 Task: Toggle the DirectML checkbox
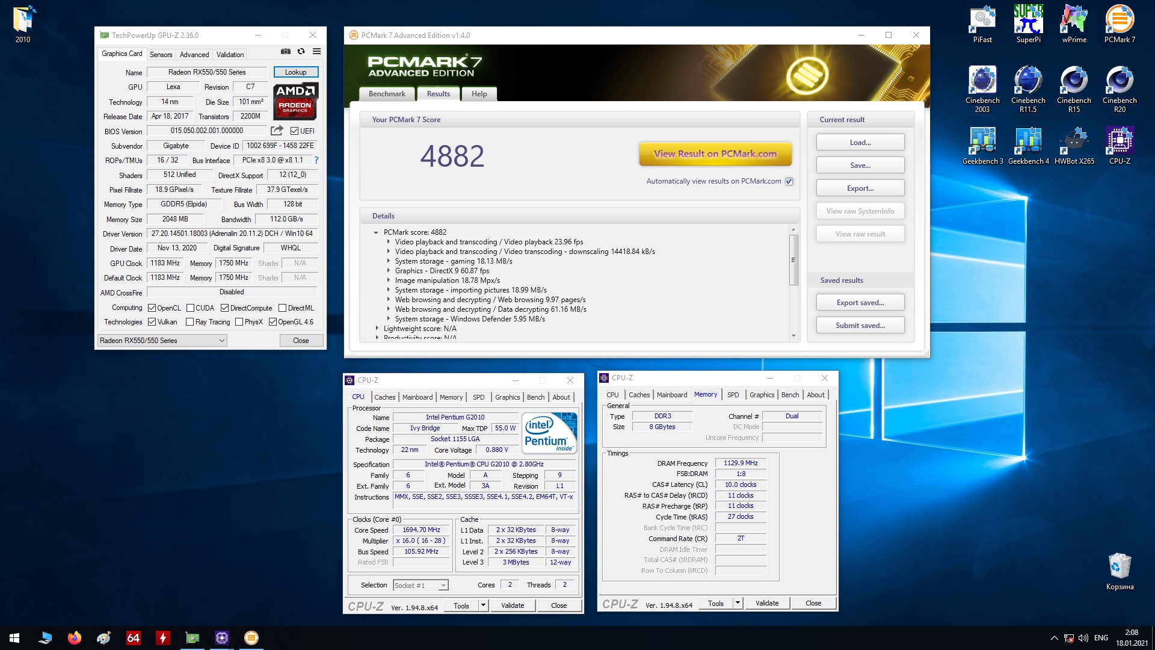pos(282,308)
